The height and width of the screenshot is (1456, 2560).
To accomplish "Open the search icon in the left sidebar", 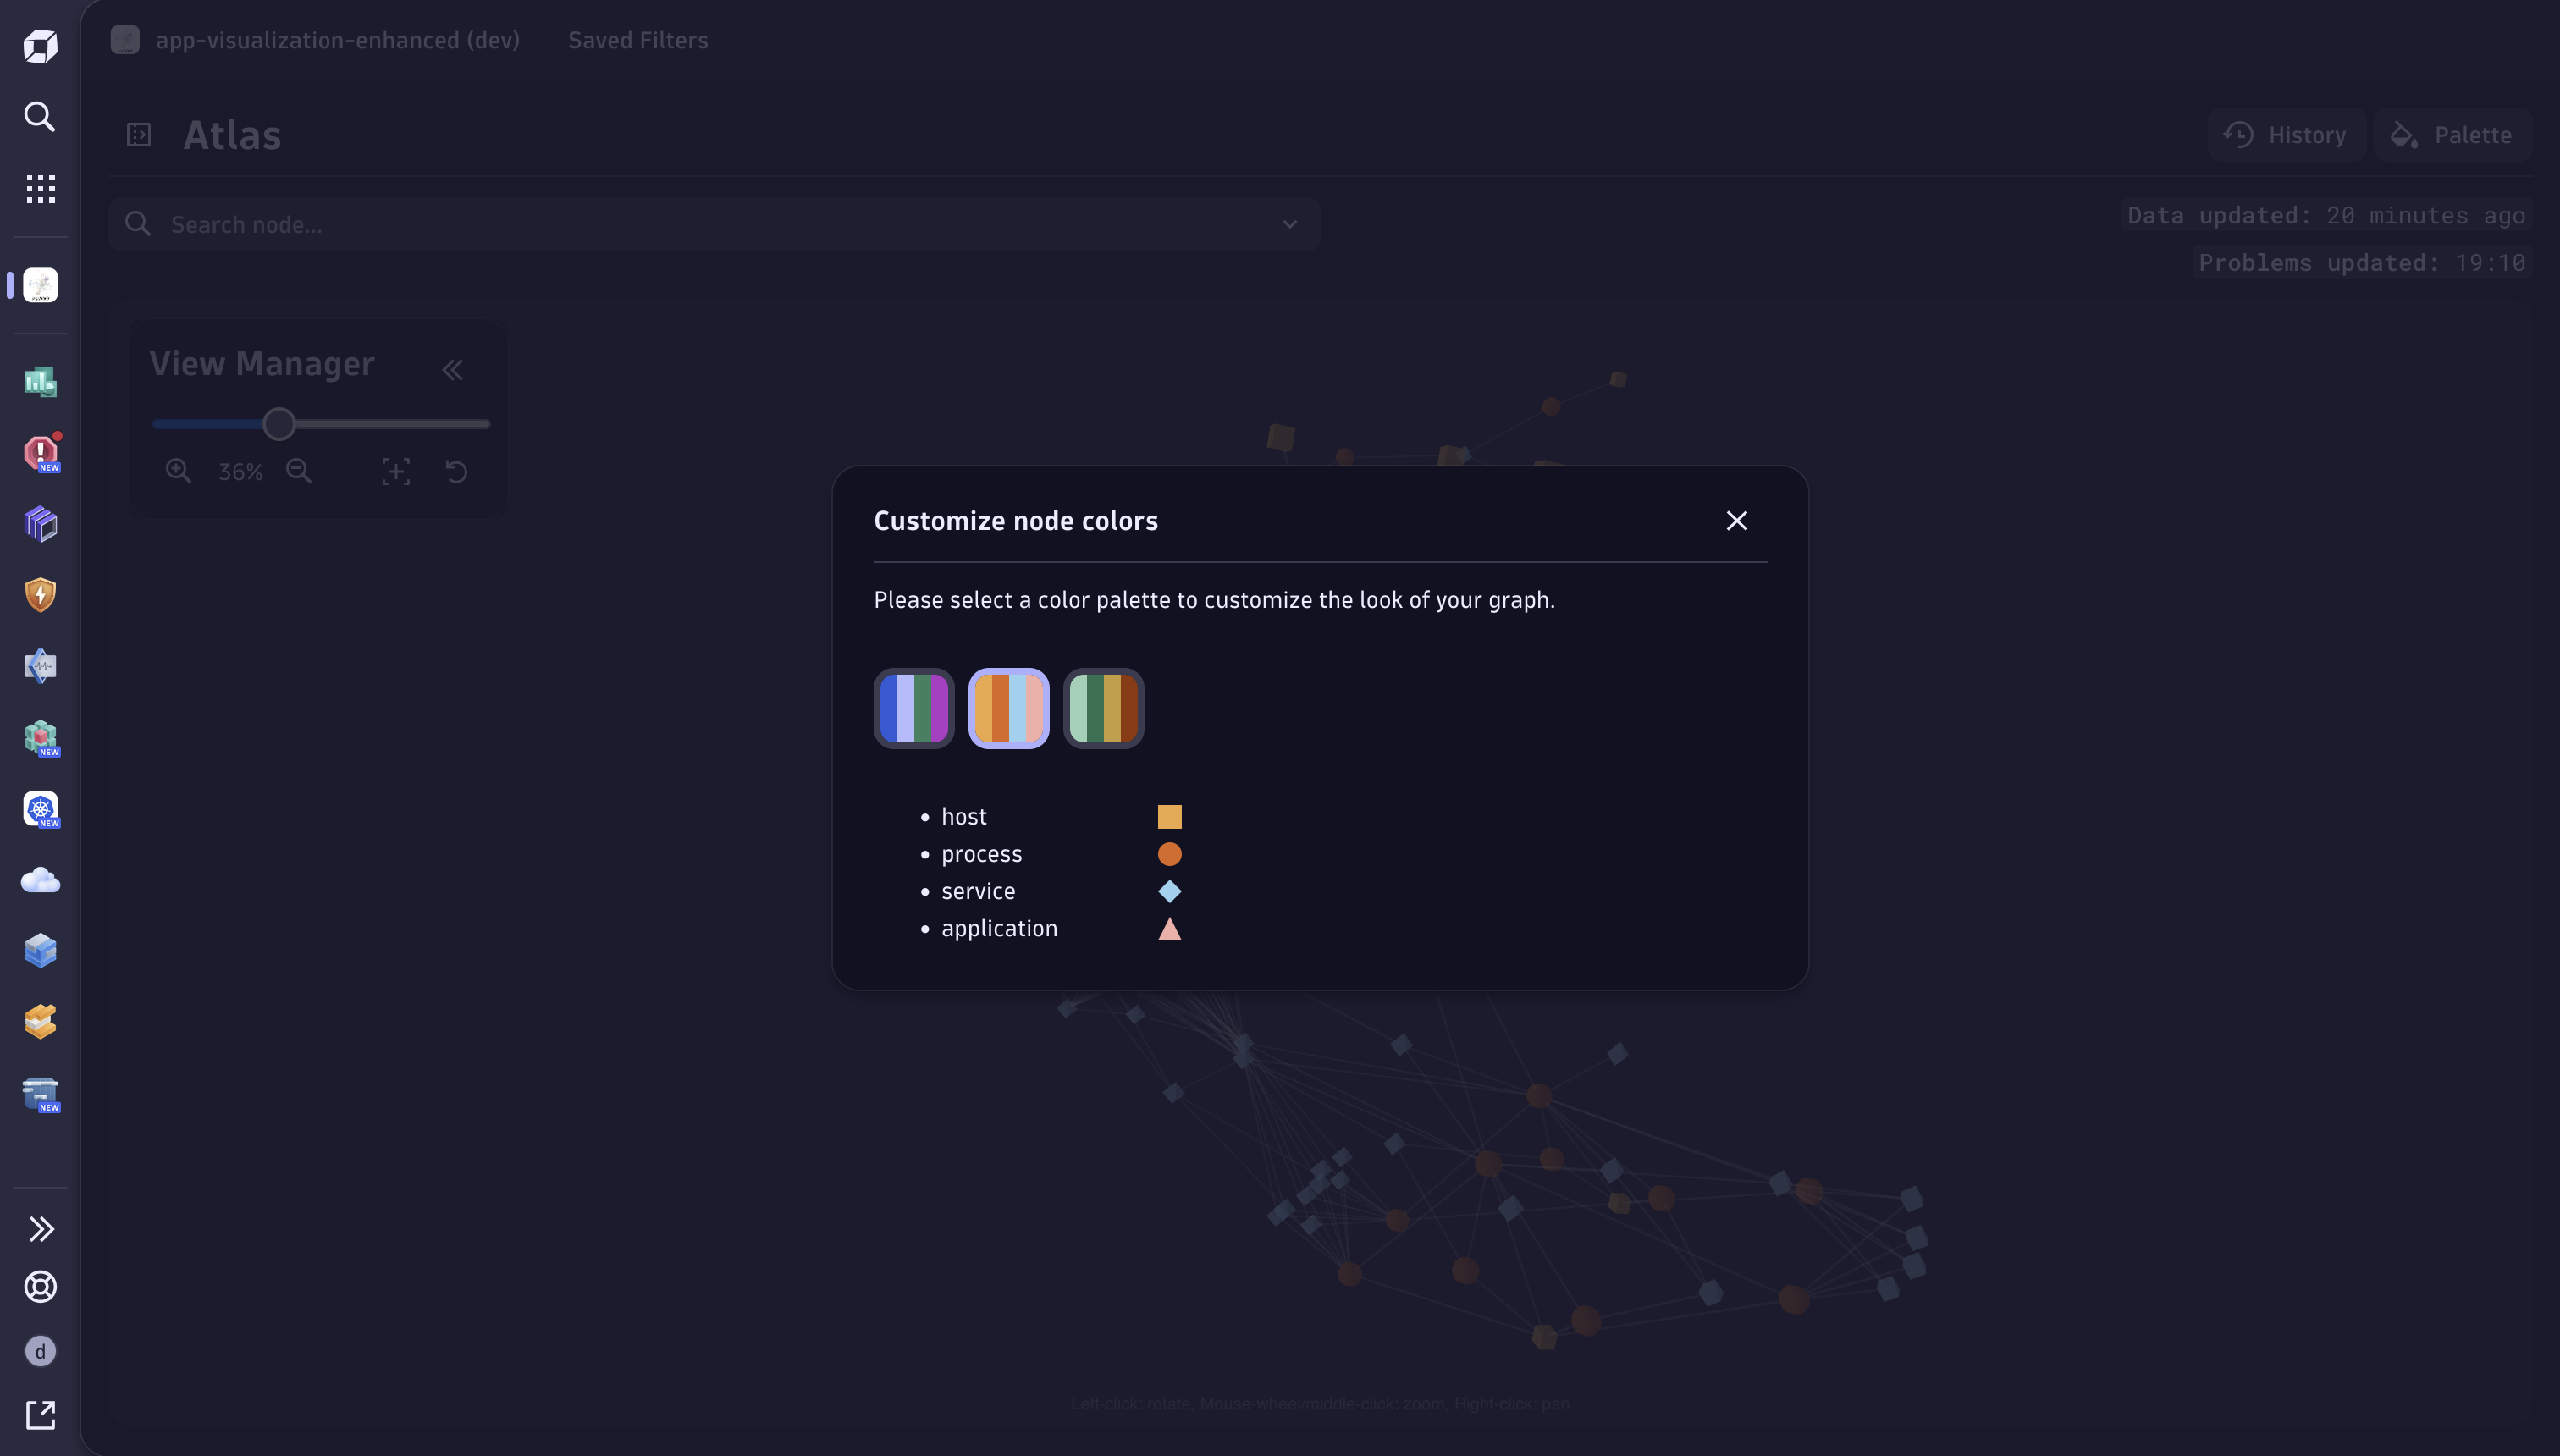I will (x=40, y=117).
